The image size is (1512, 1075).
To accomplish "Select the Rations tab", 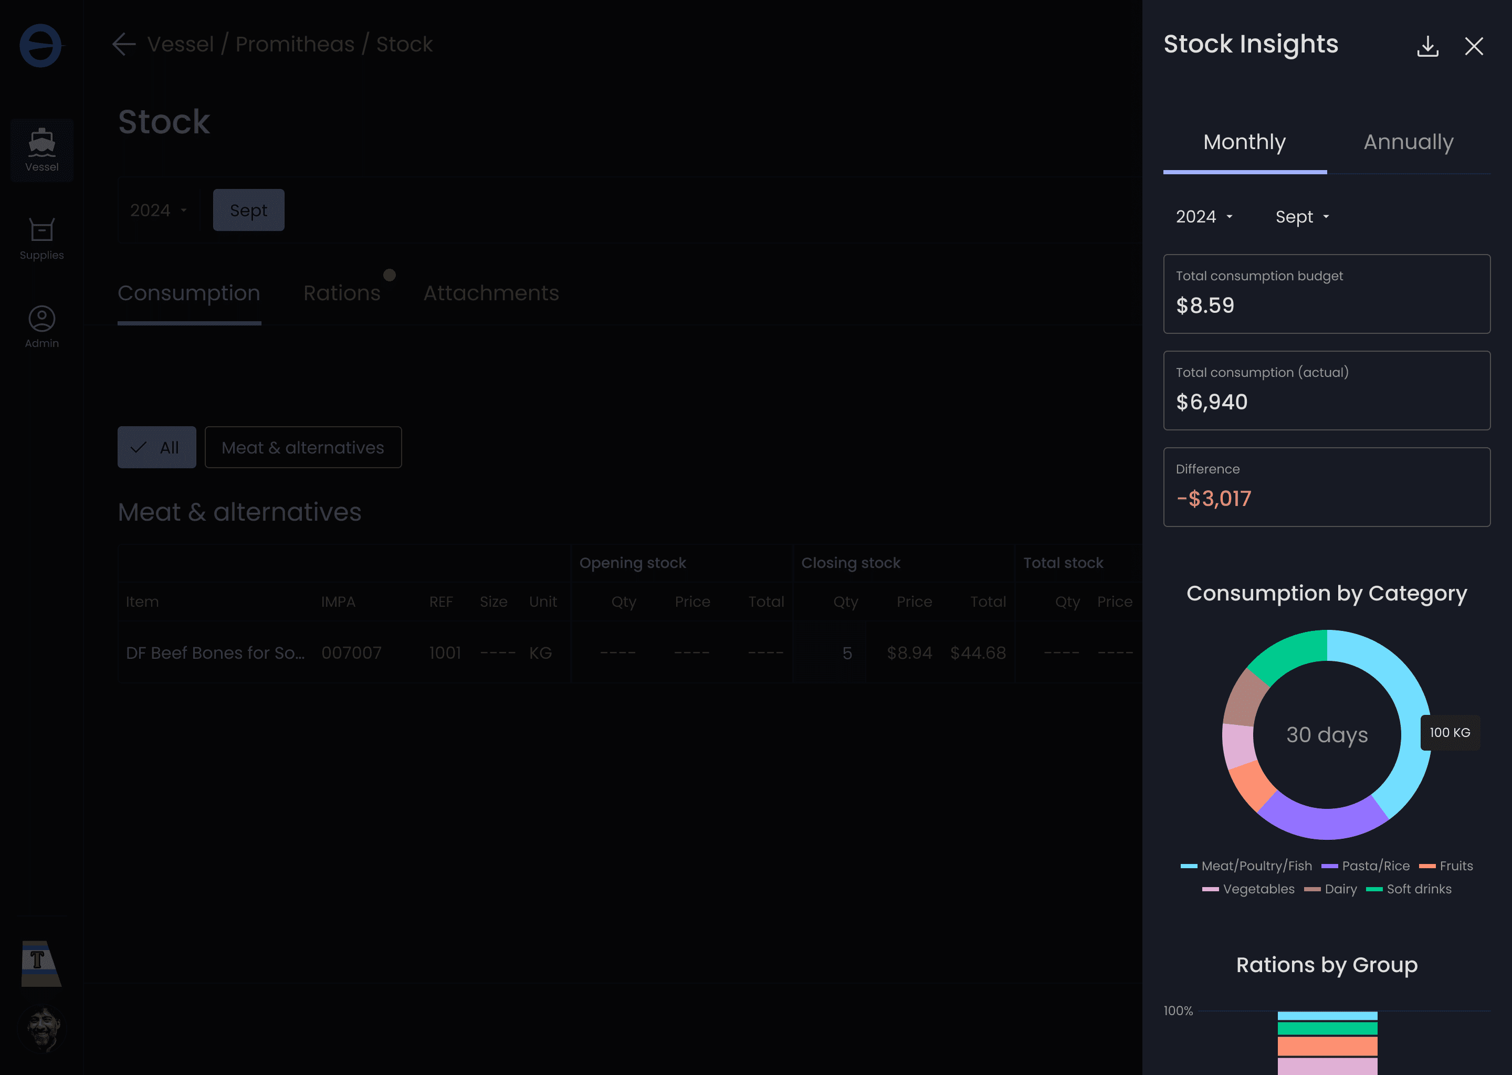I will 342,293.
